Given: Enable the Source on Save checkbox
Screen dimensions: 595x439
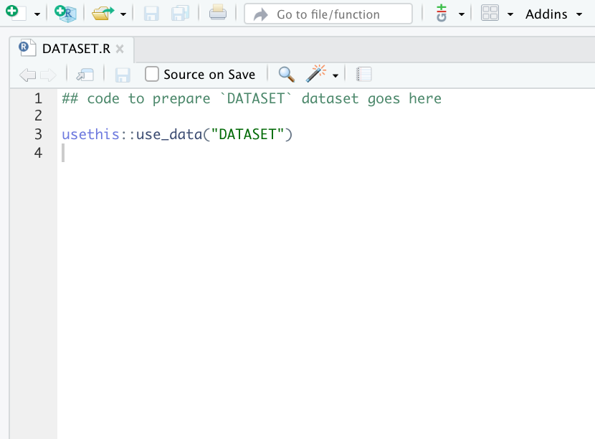Looking at the screenshot, I should [152, 74].
